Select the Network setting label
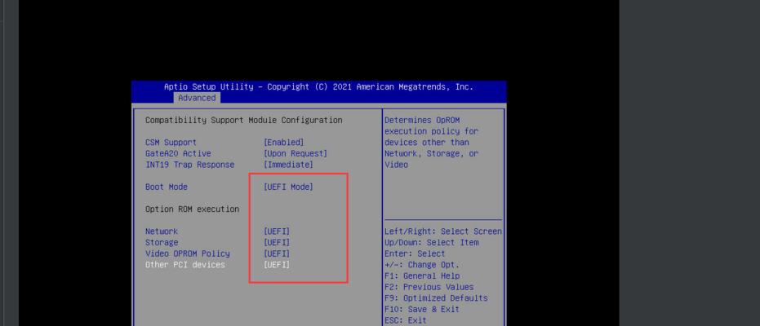The image size is (760, 326). (x=162, y=231)
